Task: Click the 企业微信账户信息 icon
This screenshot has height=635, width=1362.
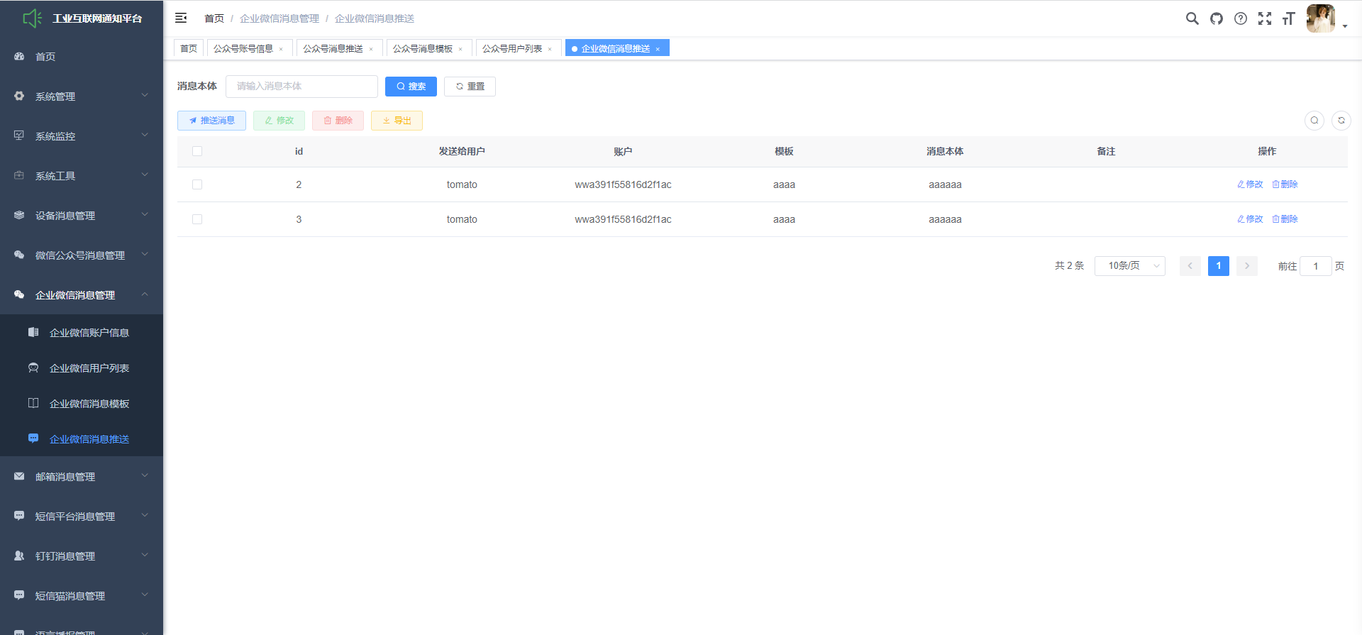Action: [33, 332]
